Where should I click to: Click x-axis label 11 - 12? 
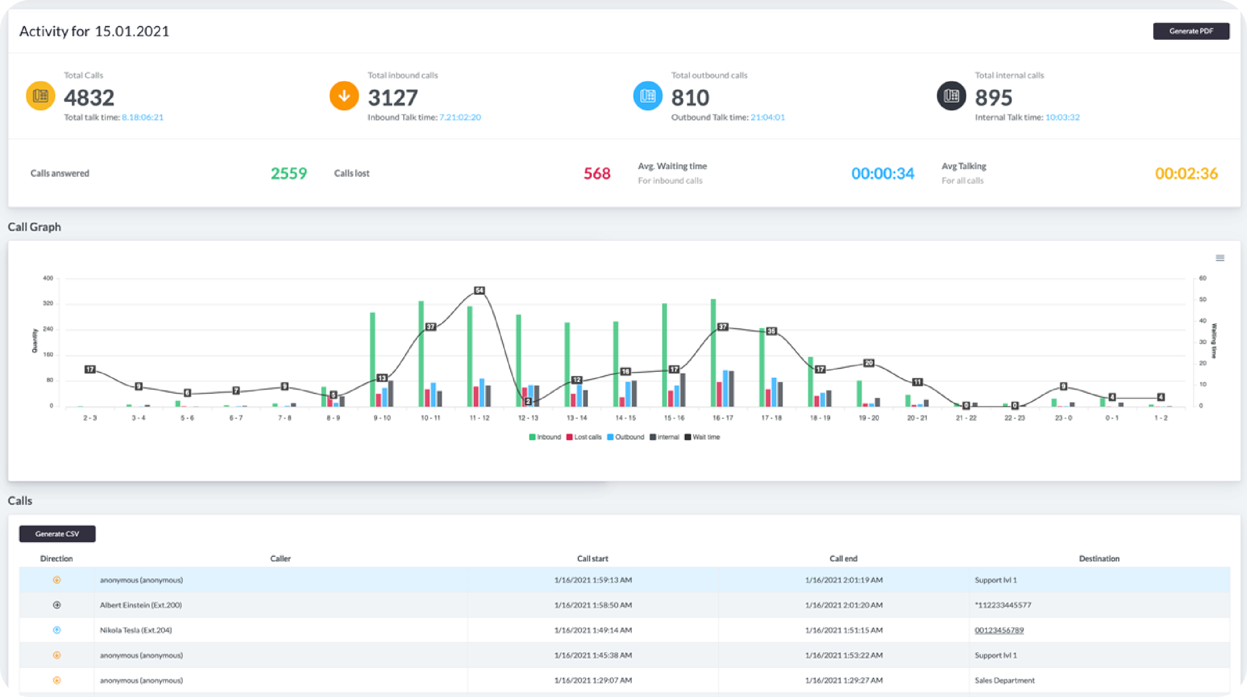(x=479, y=418)
